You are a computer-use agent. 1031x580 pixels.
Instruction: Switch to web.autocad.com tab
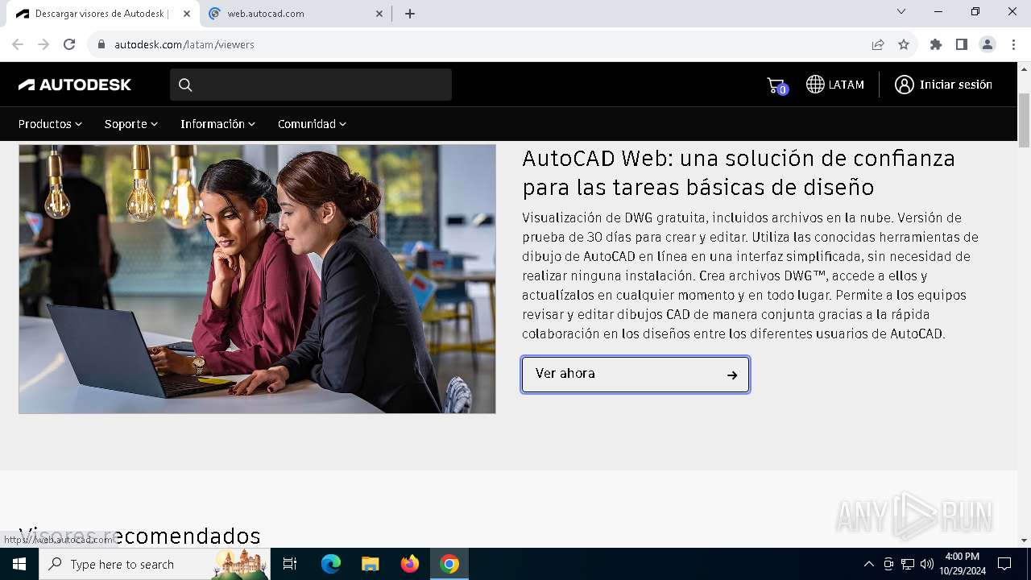[x=295, y=14]
